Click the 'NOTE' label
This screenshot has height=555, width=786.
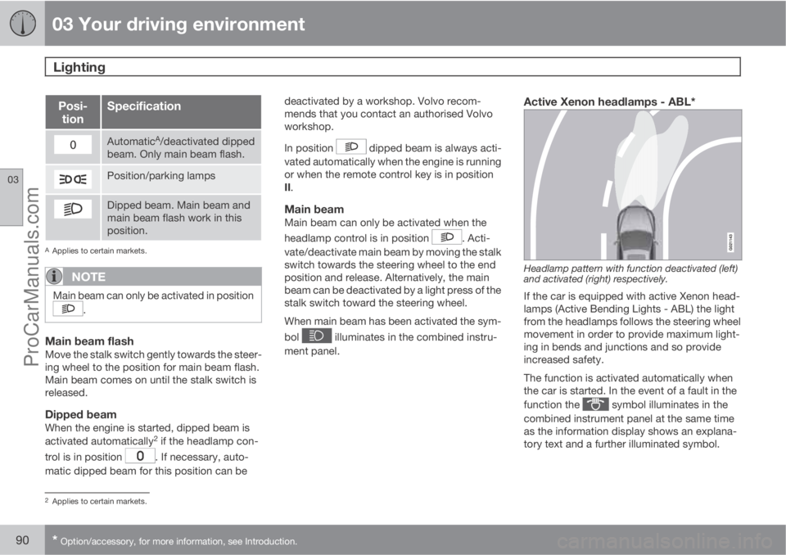(88, 277)
